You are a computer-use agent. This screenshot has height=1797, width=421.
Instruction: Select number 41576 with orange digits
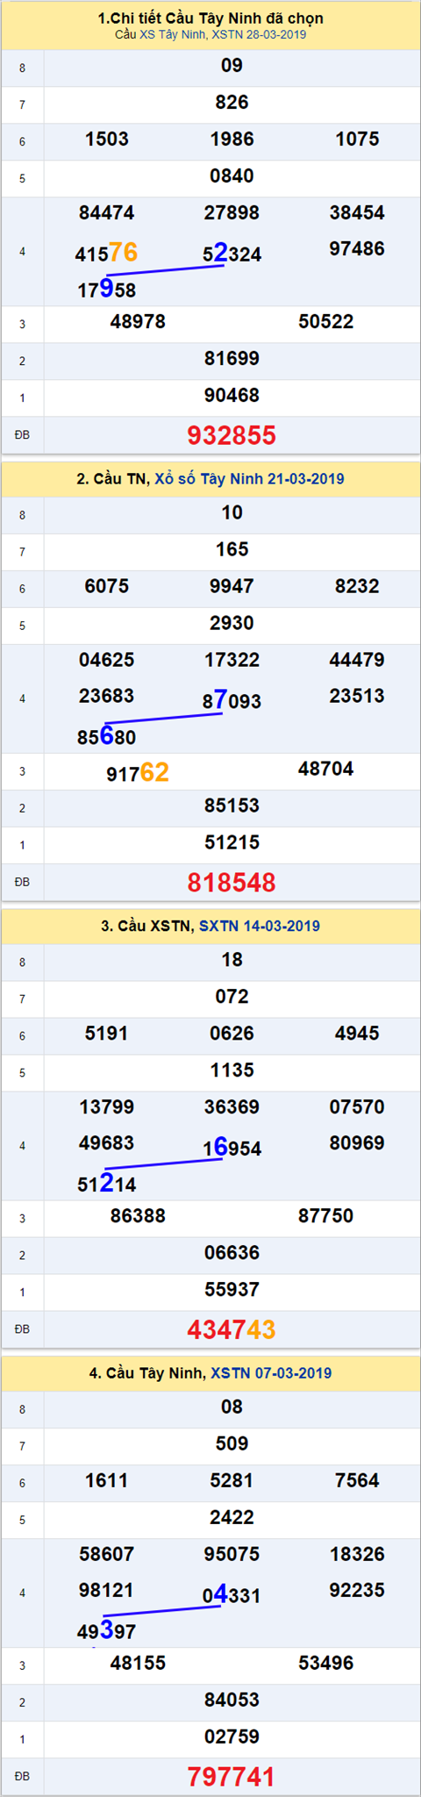click(x=106, y=254)
